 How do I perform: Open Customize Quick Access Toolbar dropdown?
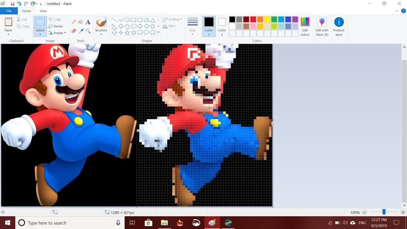(x=41, y=4)
